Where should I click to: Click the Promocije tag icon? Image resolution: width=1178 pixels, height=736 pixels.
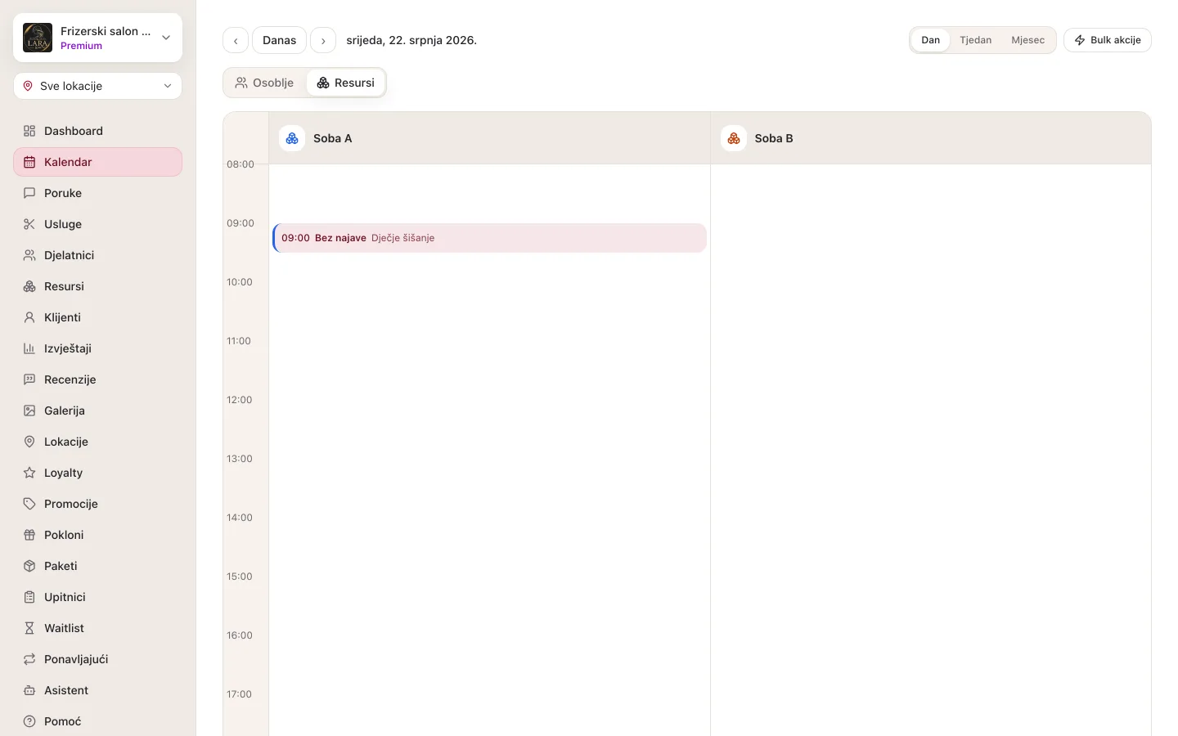(29, 504)
